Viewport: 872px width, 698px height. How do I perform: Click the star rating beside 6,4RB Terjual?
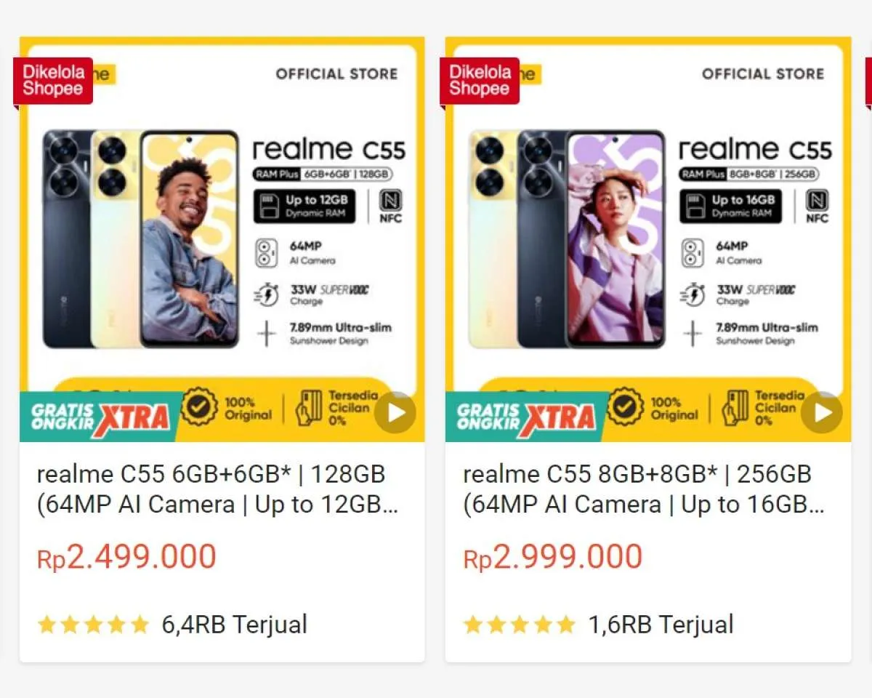click(93, 625)
